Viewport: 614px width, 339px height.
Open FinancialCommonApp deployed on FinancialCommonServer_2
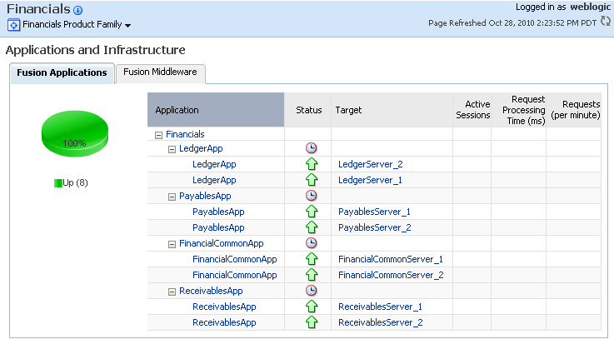point(235,275)
